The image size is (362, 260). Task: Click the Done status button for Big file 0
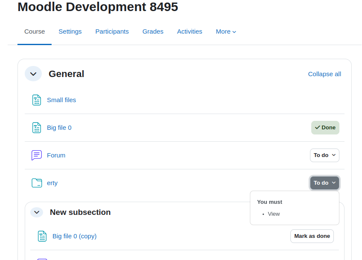325,128
